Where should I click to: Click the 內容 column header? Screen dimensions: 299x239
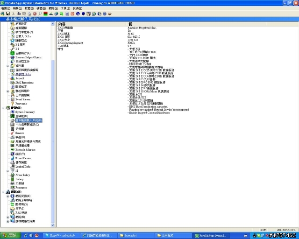pyautogui.click(x=92, y=24)
